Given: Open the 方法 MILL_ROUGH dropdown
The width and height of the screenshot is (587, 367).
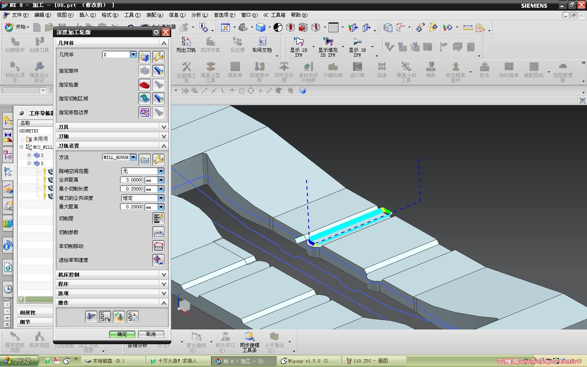Looking at the screenshot, I should (133, 157).
